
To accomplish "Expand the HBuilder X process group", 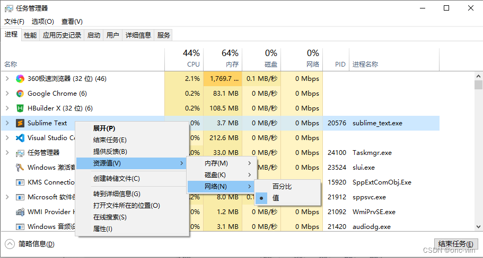I will pos(7,108).
